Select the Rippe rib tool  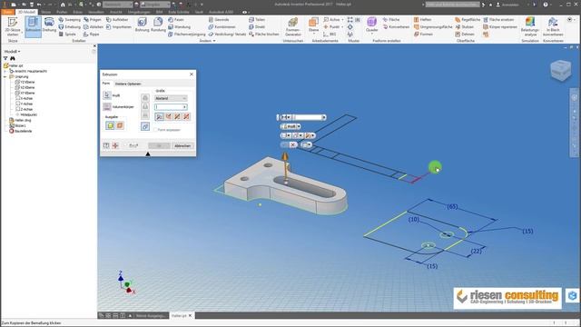pos(91,35)
